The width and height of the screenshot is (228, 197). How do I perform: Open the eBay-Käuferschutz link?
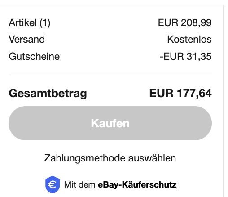[137, 184]
